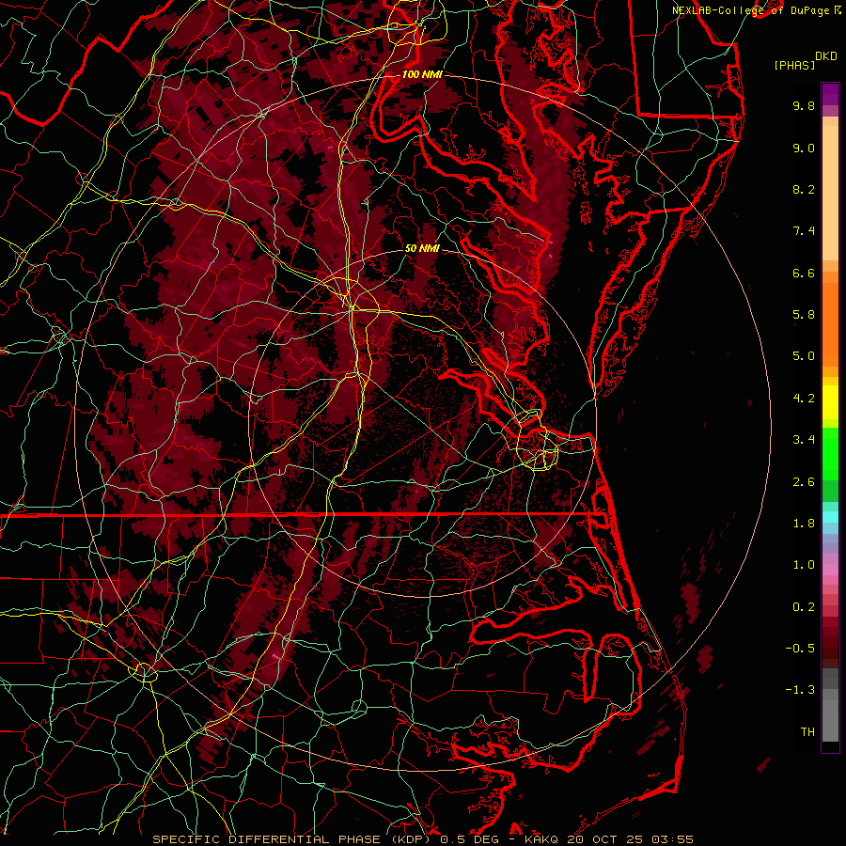The width and height of the screenshot is (846, 846).
Task: Click the 7.4 legend value
Action: pyautogui.click(x=804, y=231)
